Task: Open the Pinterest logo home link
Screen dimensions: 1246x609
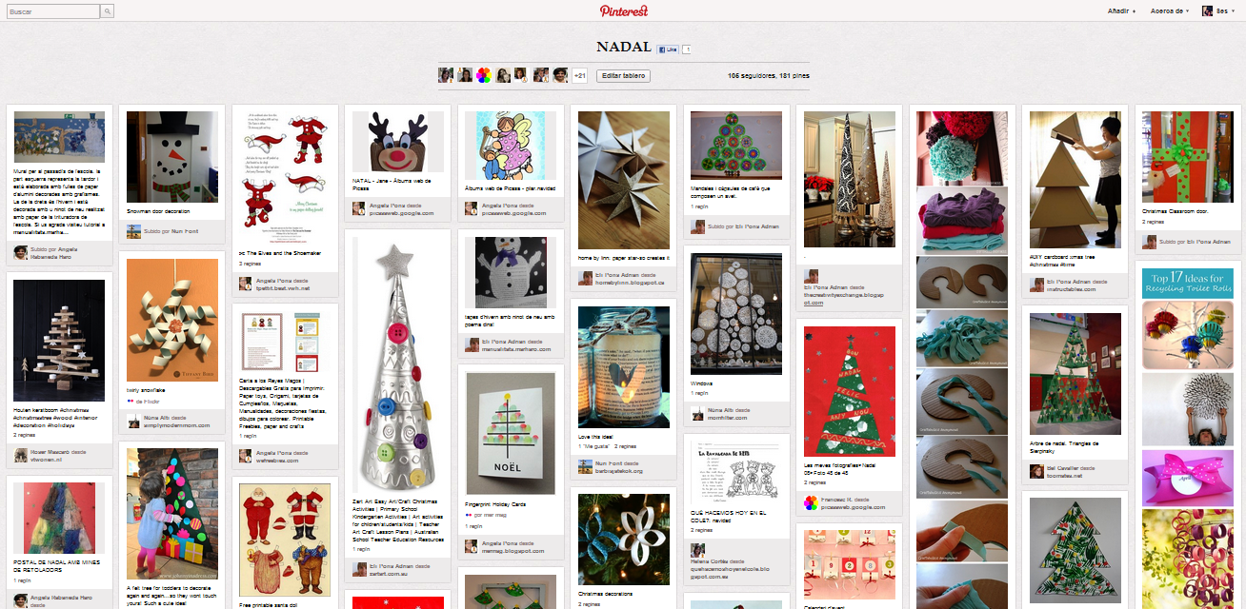Action: point(623,10)
